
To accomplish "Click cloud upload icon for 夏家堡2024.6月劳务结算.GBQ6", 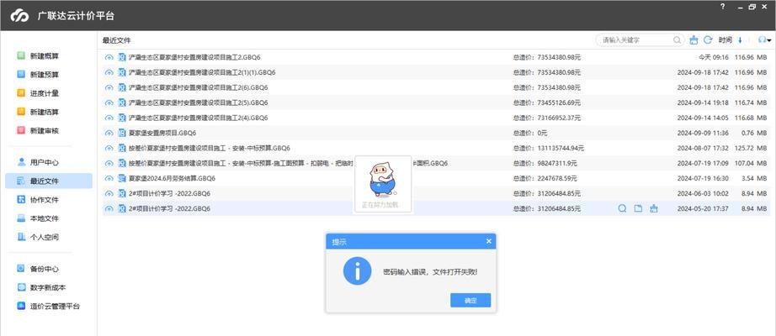I will 109,178.
